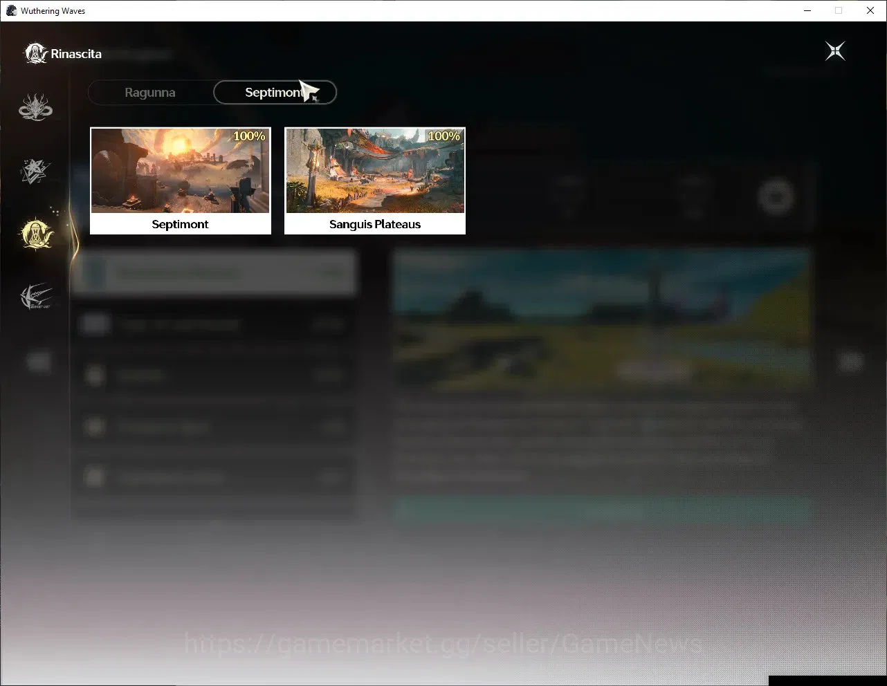The height and width of the screenshot is (686, 887).
Task: Click the Rinascita heading text
Action: tap(76, 54)
